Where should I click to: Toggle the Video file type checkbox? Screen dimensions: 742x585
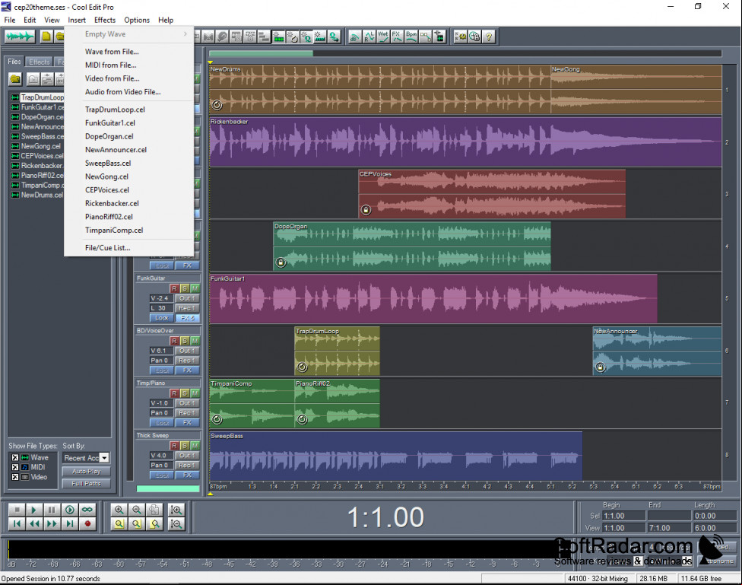point(15,477)
